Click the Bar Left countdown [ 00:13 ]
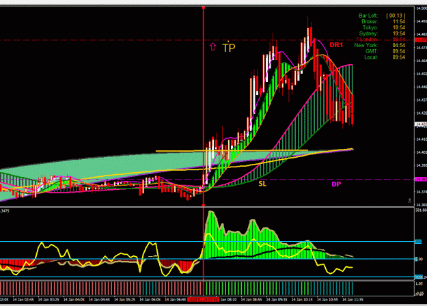Screen dimensions: 427x306 396,16
